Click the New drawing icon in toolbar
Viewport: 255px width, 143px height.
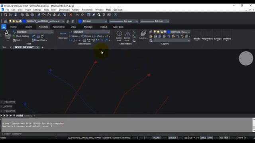[6, 15]
